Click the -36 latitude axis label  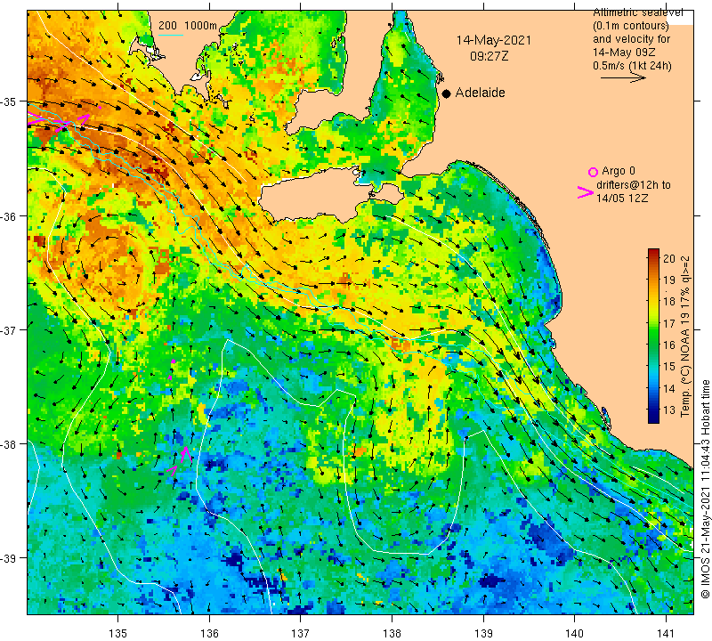9,216
